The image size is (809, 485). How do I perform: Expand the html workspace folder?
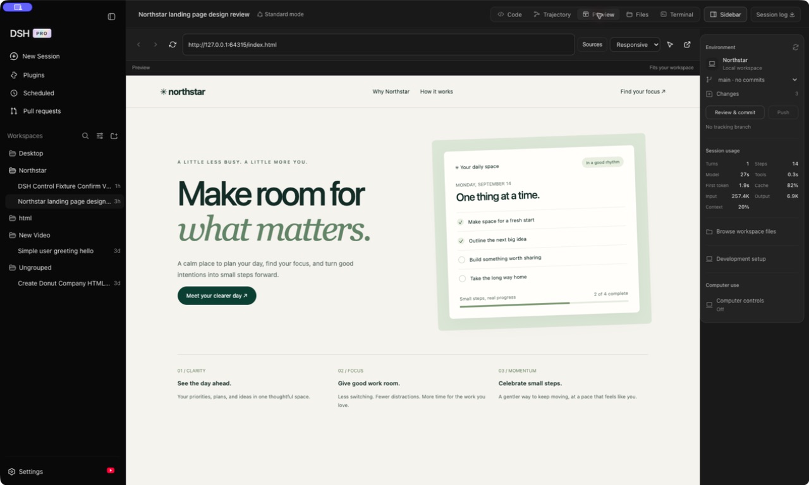click(x=20, y=218)
